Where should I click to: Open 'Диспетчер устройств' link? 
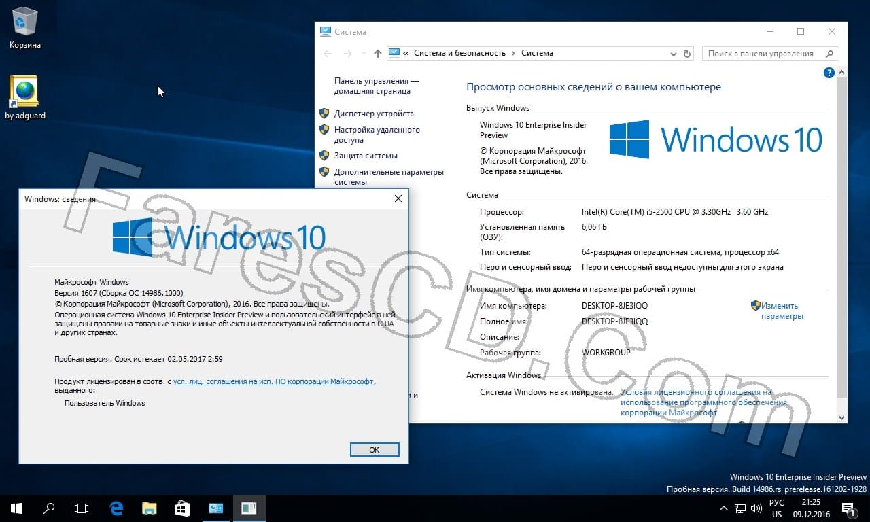click(374, 114)
